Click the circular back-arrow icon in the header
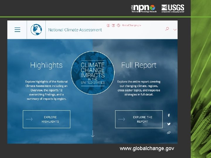Image resolution: width=211 pixels, height=158 pixels. [x=118, y=25]
